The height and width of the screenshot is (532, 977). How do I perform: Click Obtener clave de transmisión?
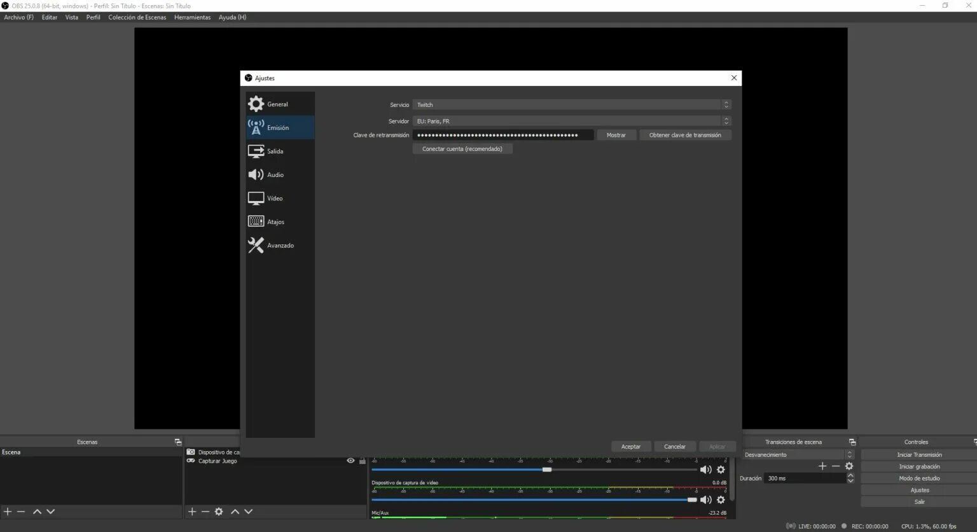(x=685, y=135)
